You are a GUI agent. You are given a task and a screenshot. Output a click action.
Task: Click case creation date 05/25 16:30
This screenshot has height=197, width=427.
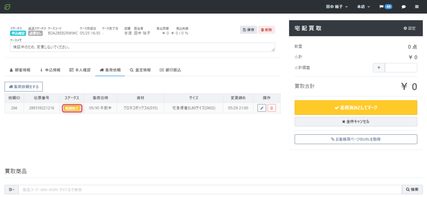[x=90, y=33]
